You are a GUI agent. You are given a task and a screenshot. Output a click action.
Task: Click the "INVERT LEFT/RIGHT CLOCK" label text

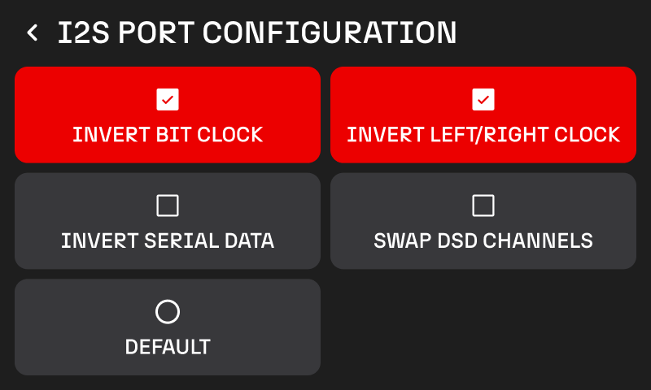pos(483,135)
